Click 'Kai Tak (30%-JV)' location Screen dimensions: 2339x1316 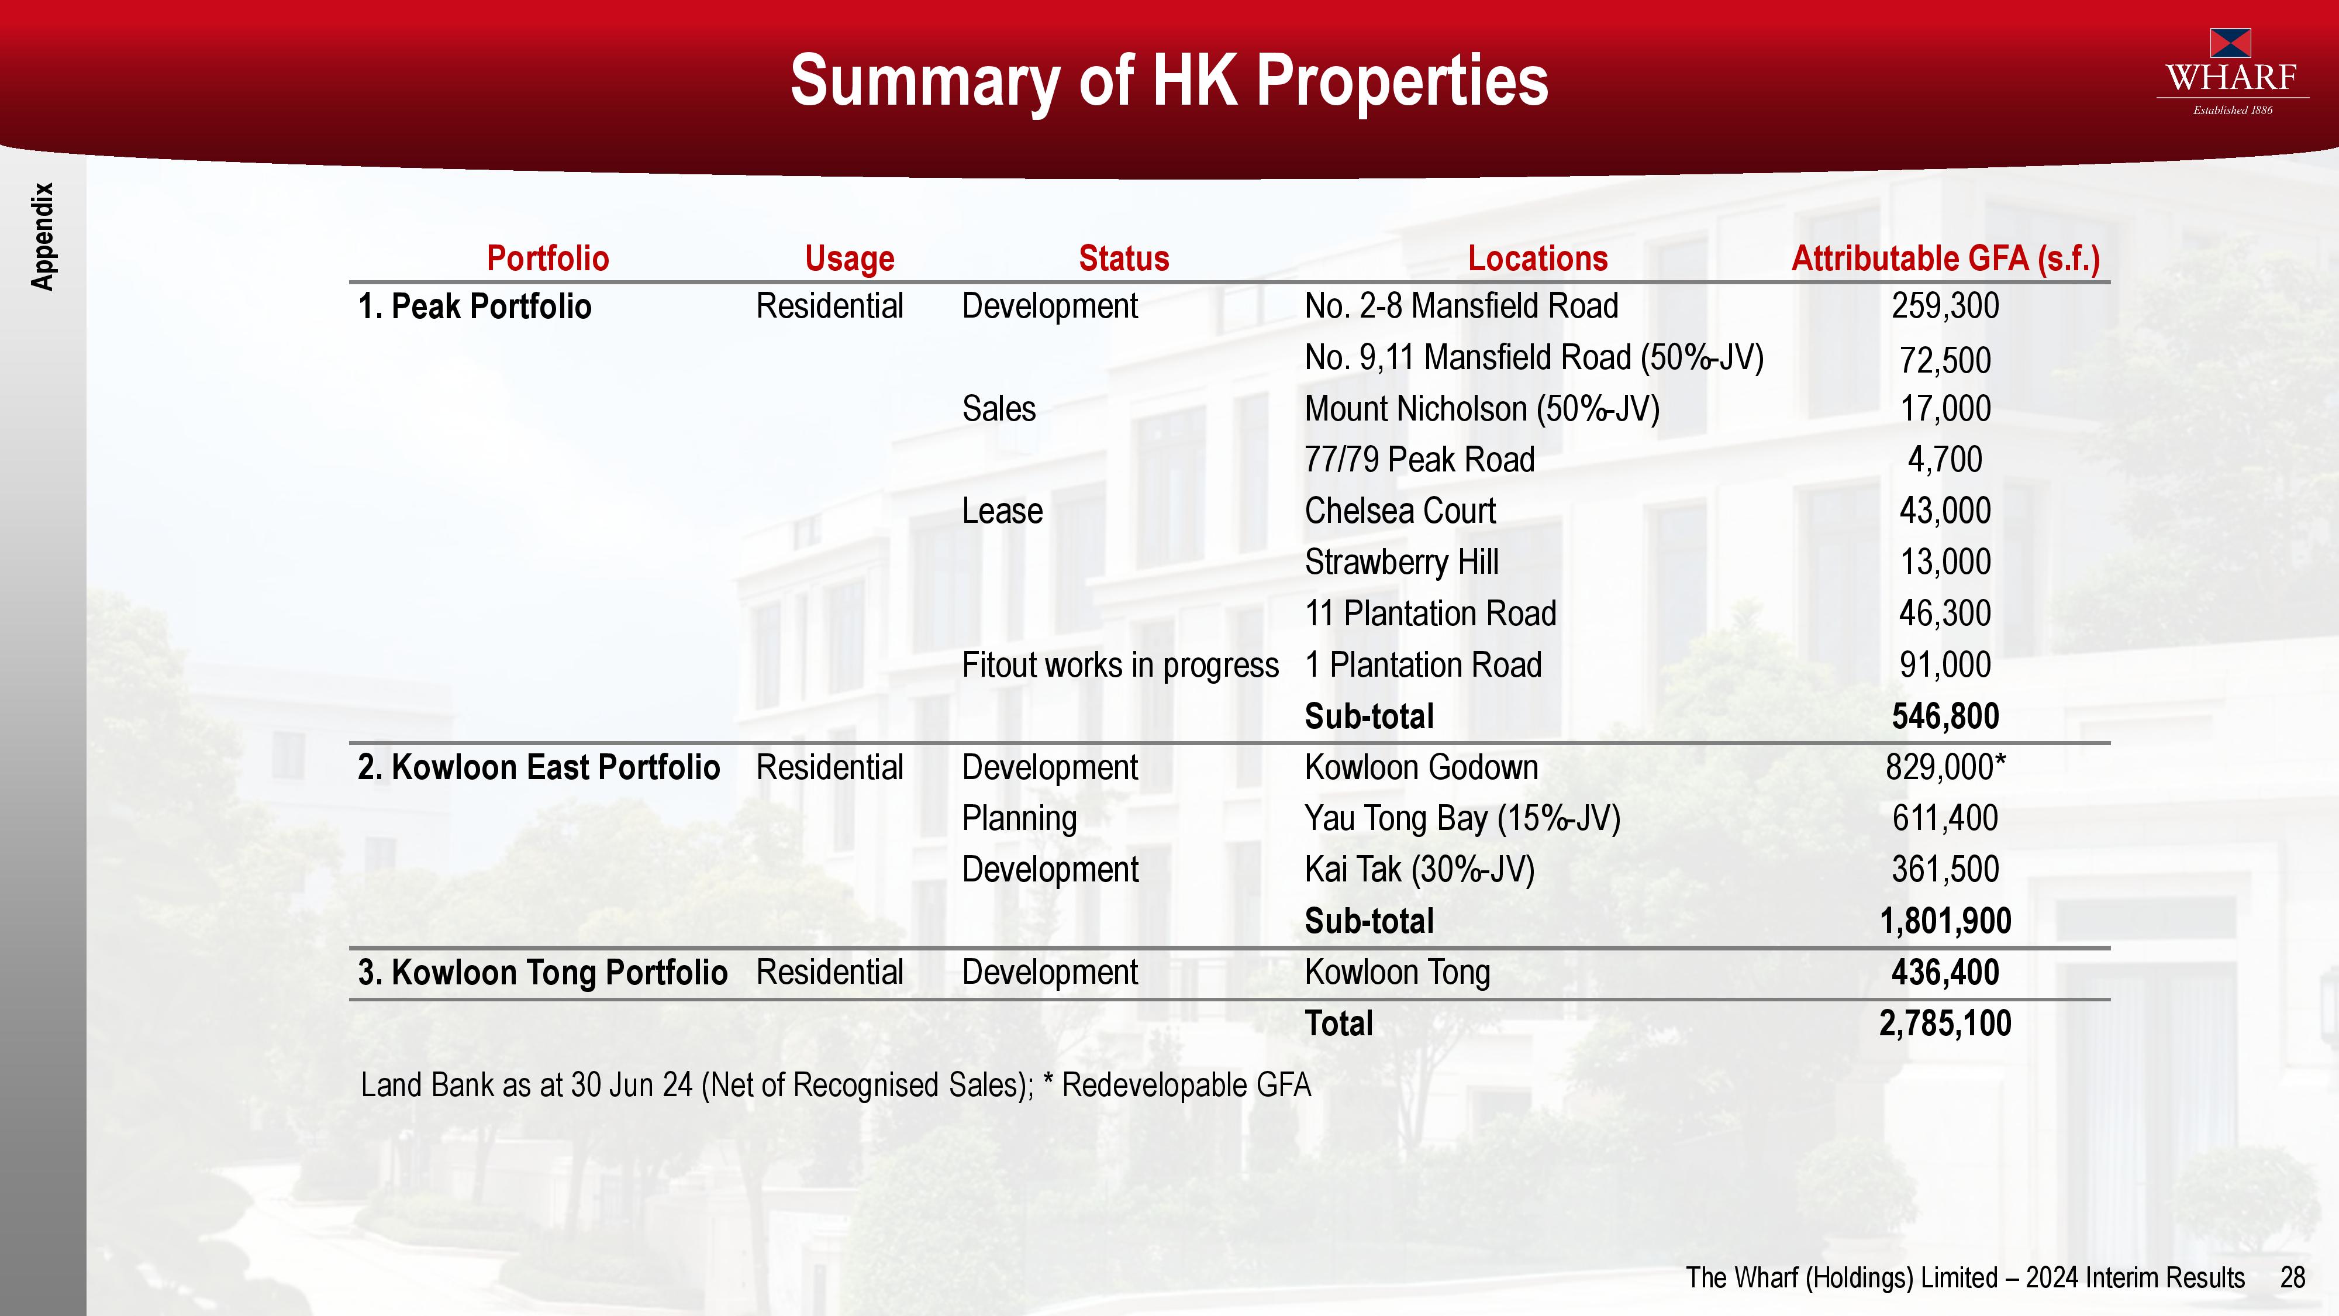point(1420,870)
